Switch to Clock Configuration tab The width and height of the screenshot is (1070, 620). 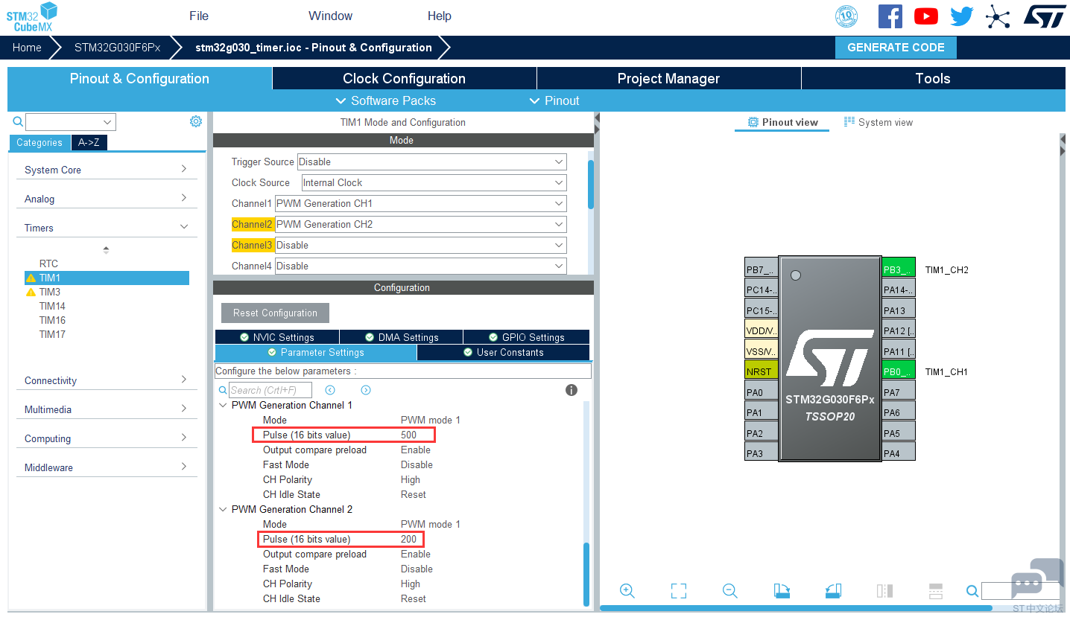(x=404, y=78)
